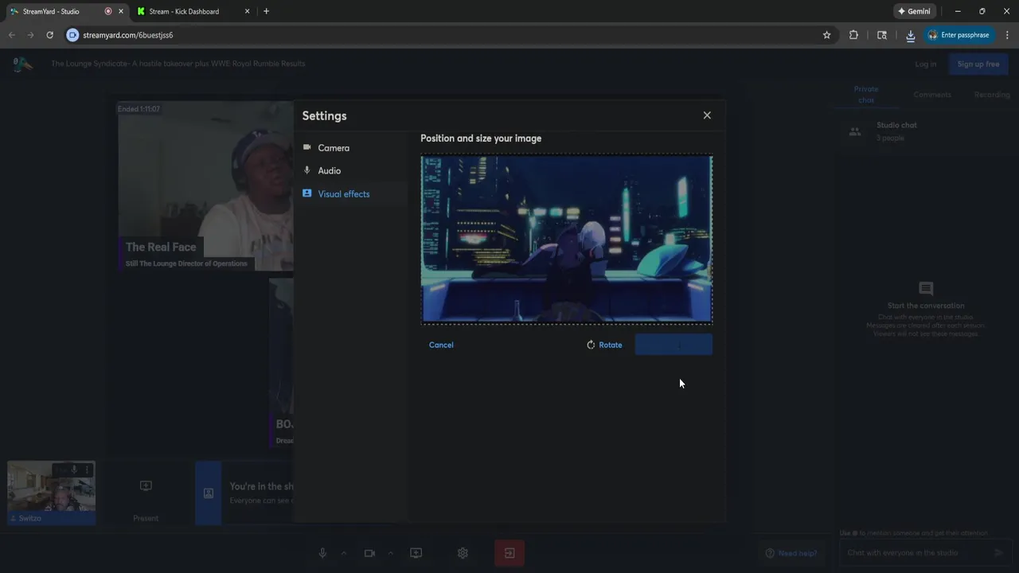Click the share screen toolbar icon

[416, 553]
